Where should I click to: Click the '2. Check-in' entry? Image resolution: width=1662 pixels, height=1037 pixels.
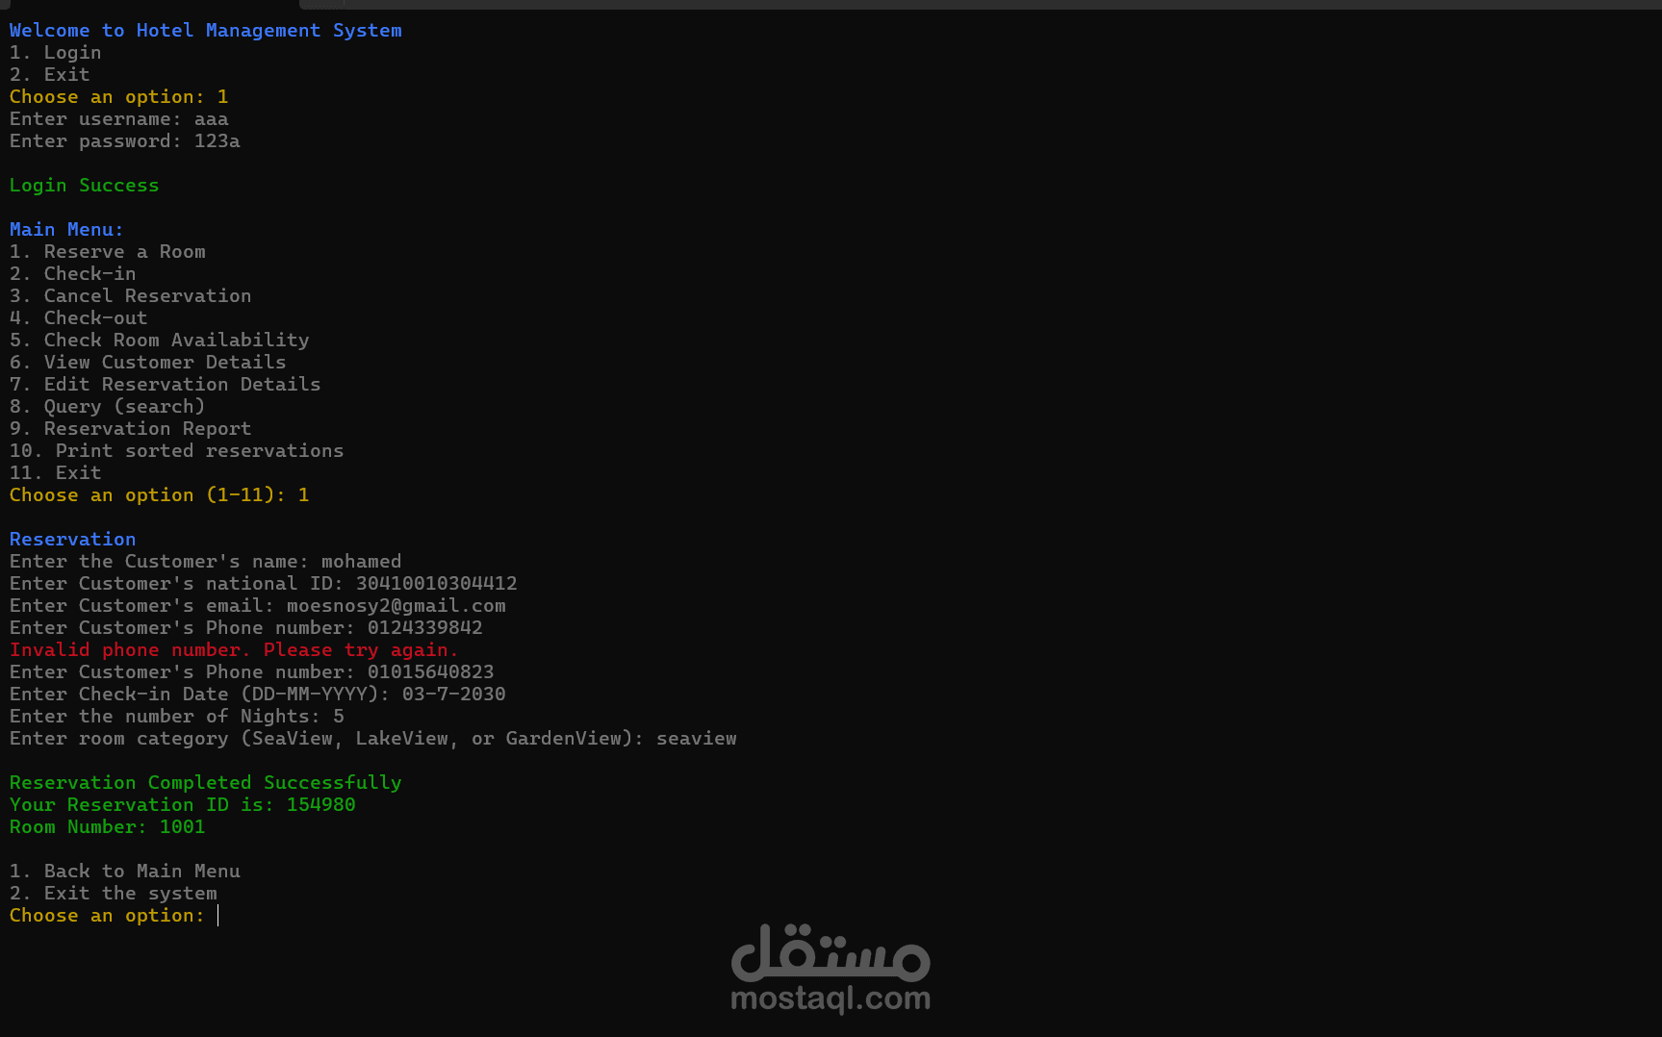73,274
